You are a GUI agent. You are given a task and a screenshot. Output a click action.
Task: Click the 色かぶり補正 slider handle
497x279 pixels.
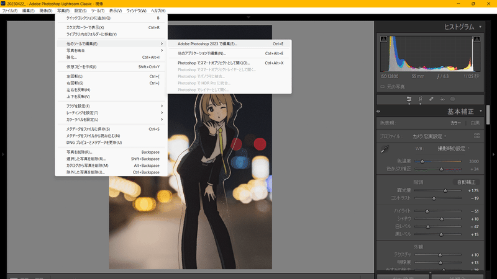click(x=441, y=169)
